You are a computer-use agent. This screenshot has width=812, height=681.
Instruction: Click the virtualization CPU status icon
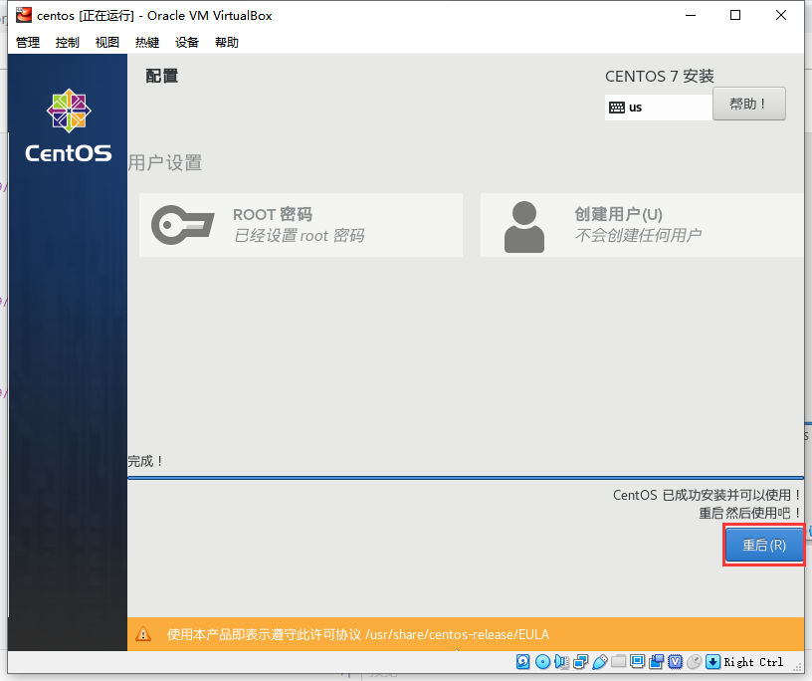point(675,661)
